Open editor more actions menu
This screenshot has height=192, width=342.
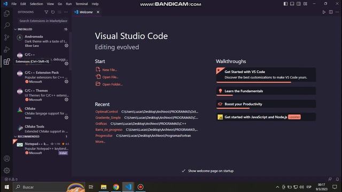[337, 12]
